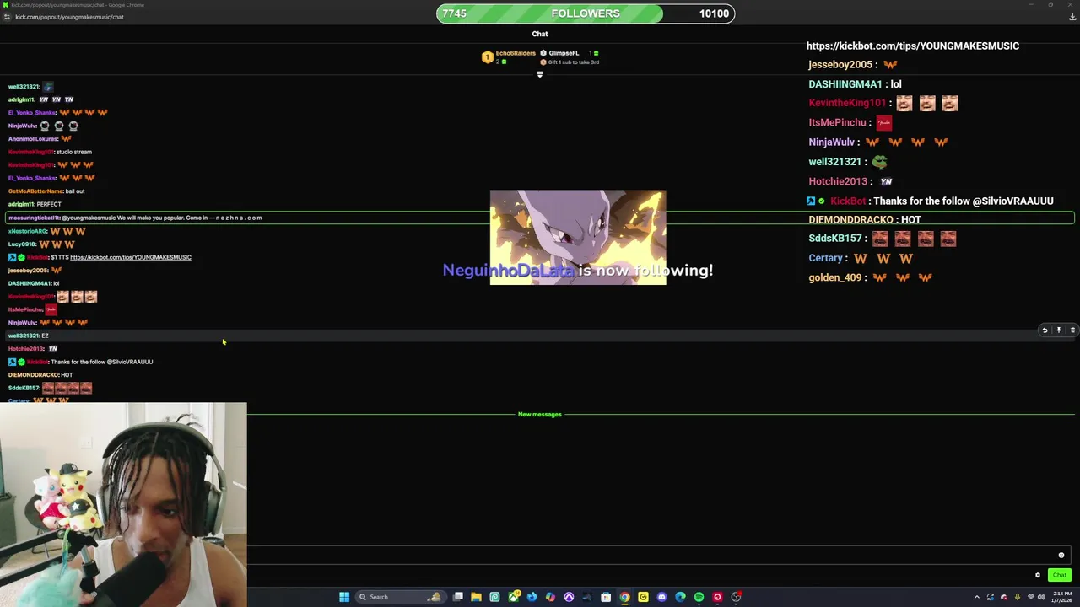This screenshot has height=607, width=1080.
Task: Open Discord from the taskbar
Action: pos(661,597)
